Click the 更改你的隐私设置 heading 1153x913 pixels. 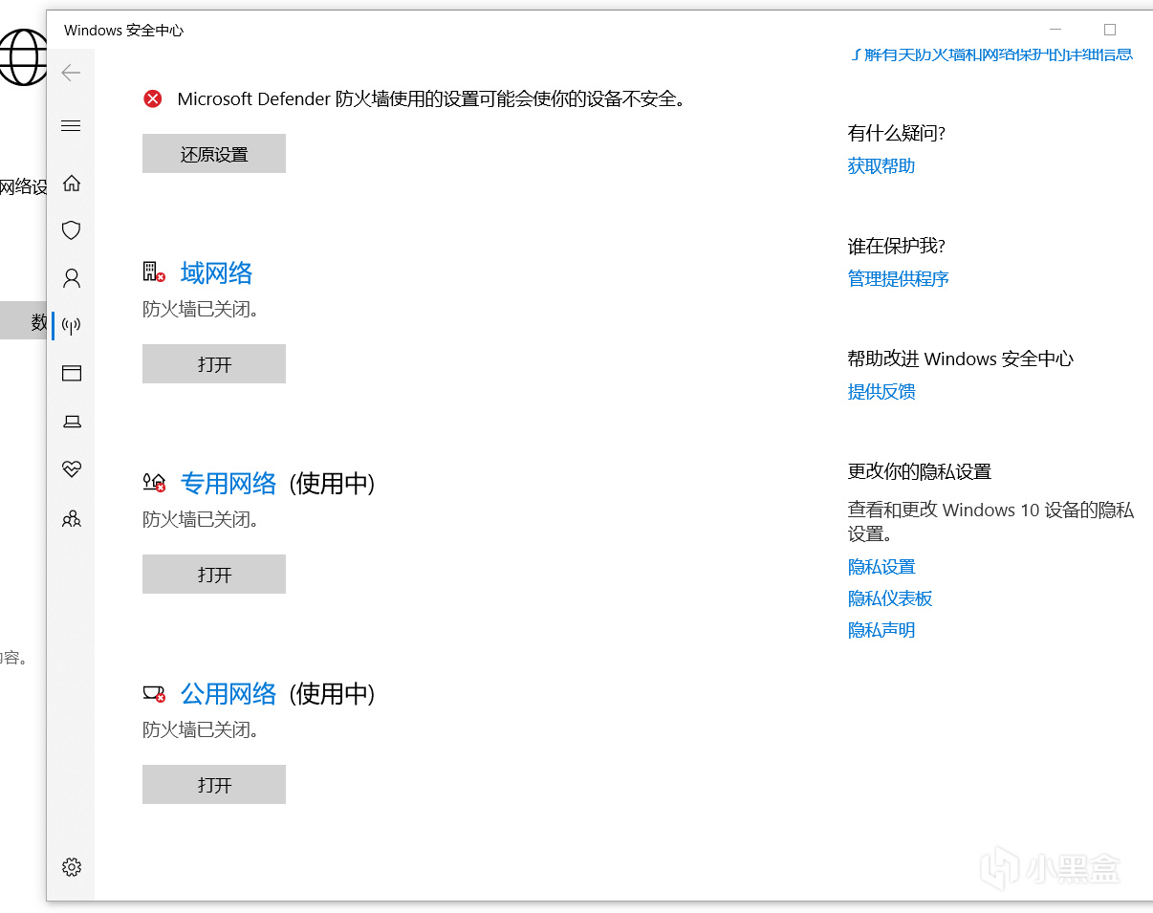click(920, 472)
